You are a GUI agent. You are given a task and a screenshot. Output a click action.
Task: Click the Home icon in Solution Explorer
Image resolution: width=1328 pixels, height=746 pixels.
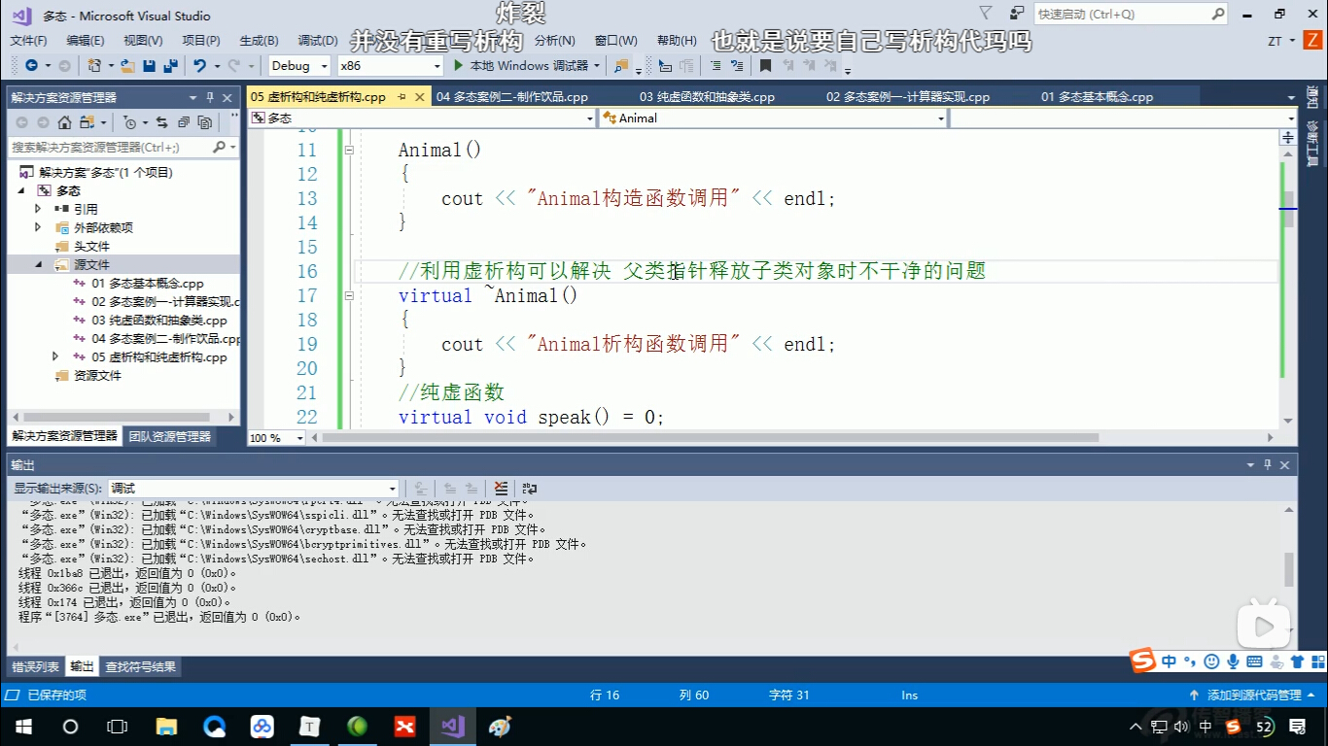[x=64, y=122]
